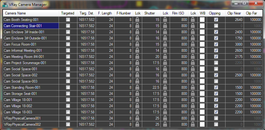Edit F. Length value for Cam Village 18-001

105,100
